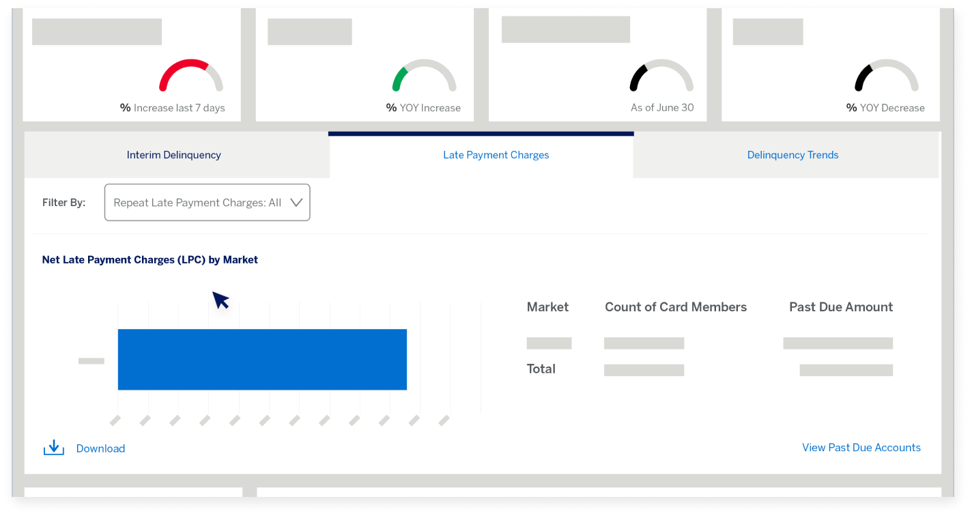Viewport: 970px width, 516px height.
Task: Open the Delinquency Trends tab
Action: [x=793, y=155]
